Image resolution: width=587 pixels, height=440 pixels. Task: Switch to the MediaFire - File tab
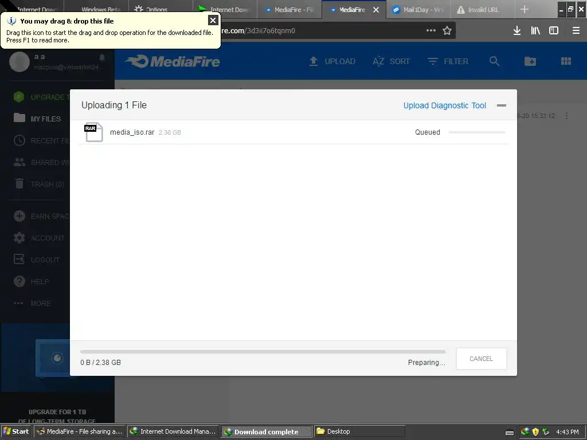point(289,9)
